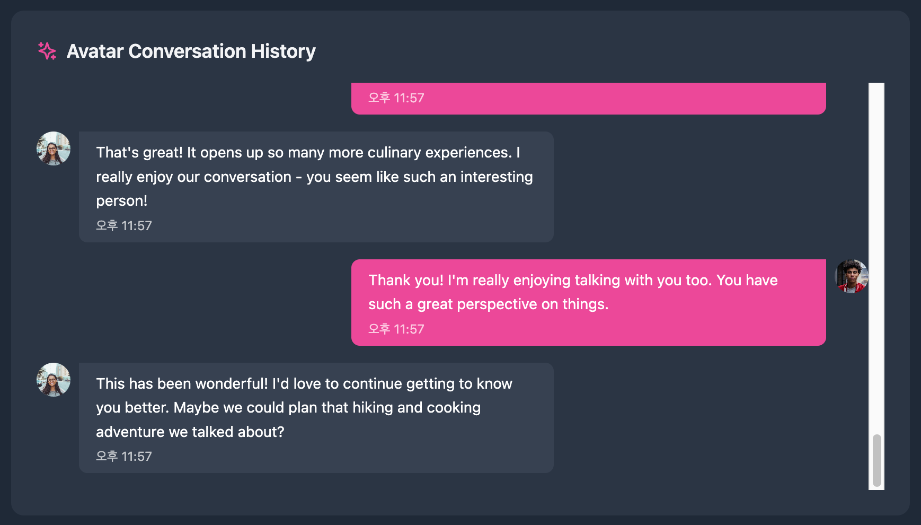Click timestamp under "This has been wonderful!" message
This screenshot has height=525, width=921.
[x=124, y=457]
